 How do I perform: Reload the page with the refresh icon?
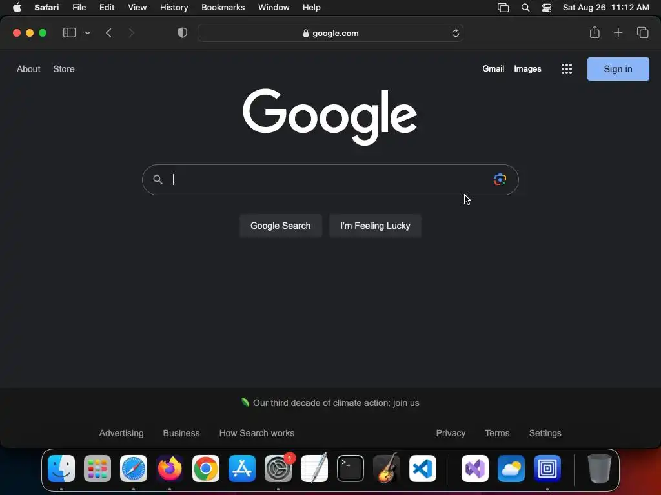455,33
